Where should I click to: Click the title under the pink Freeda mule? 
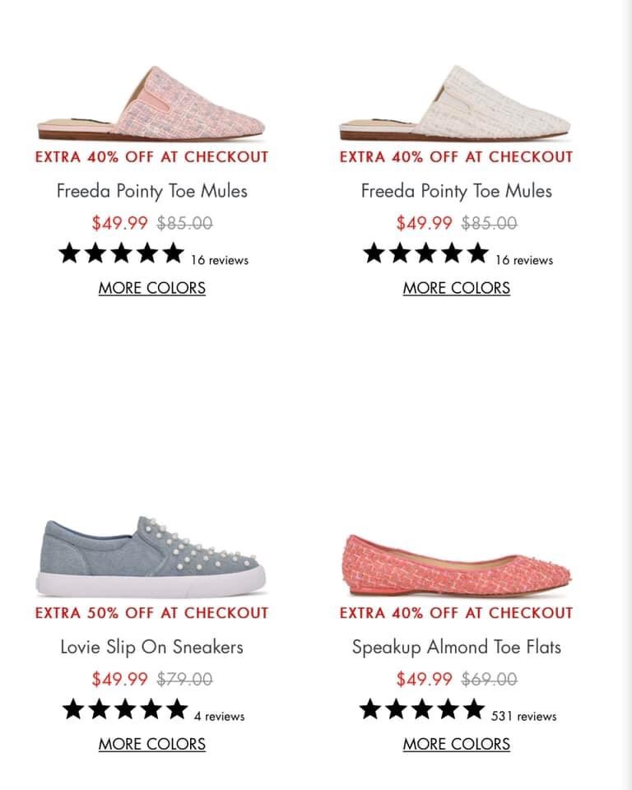152,191
